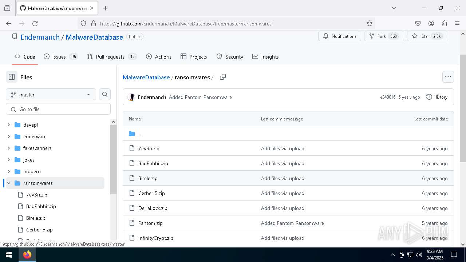
Task: Collapse the Files side panel icon
Action: pyautogui.click(x=12, y=77)
